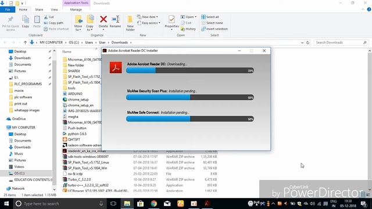Click the Pin to Quick access icon

pos(10,23)
